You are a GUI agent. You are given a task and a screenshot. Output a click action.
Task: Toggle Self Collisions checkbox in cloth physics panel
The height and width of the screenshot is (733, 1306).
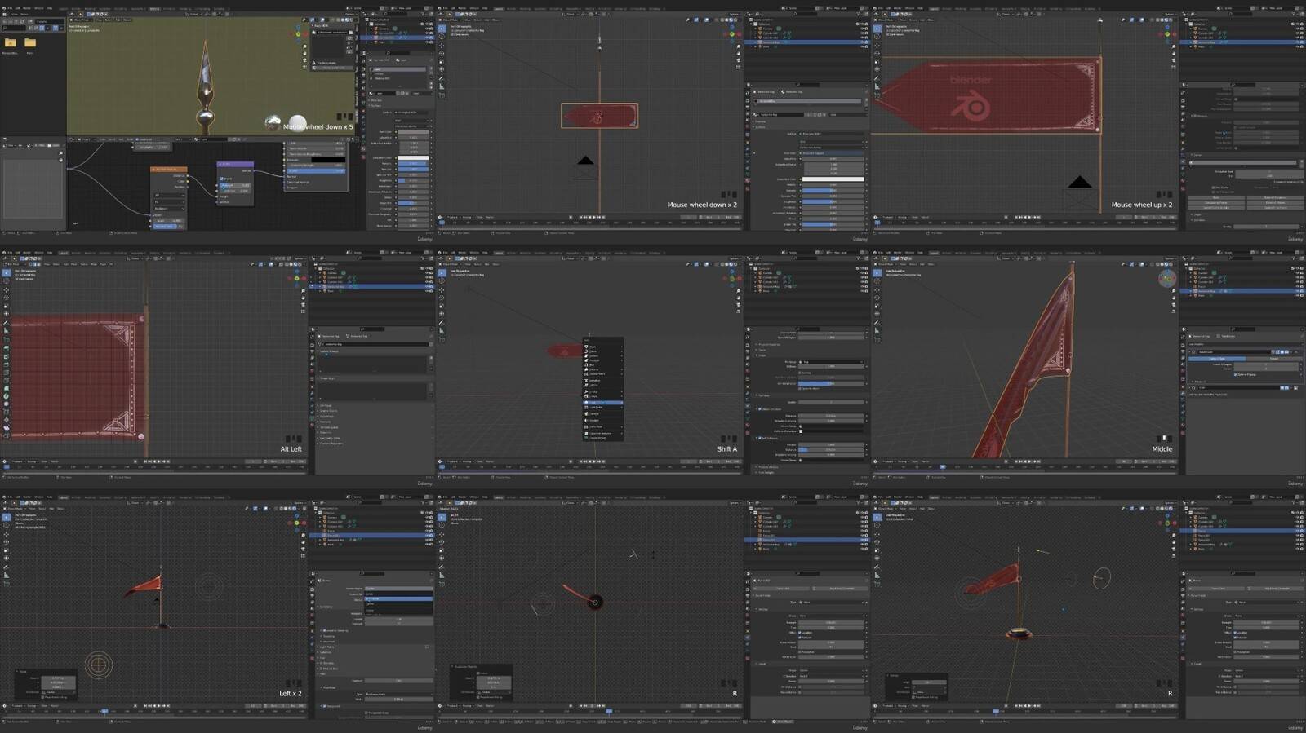pyautogui.click(x=758, y=438)
